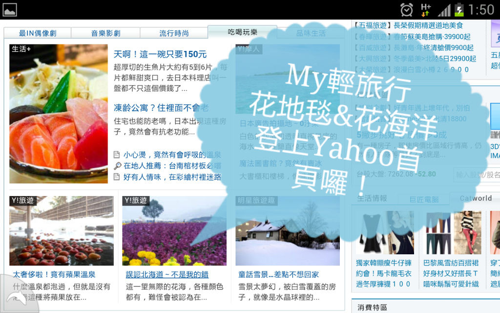Open travel ad 年終清艙價9900起
This screenshot has height=313, width=500.
(414, 47)
